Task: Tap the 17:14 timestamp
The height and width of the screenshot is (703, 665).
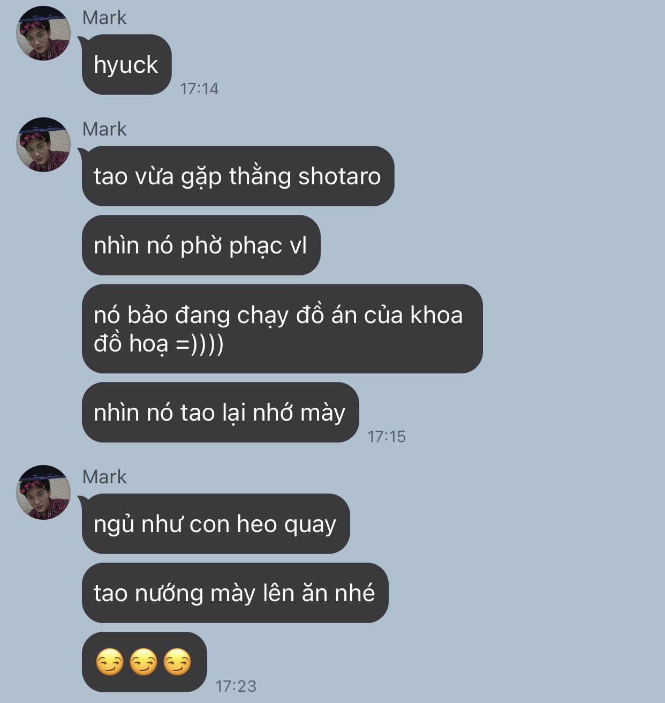Action: click(x=199, y=88)
